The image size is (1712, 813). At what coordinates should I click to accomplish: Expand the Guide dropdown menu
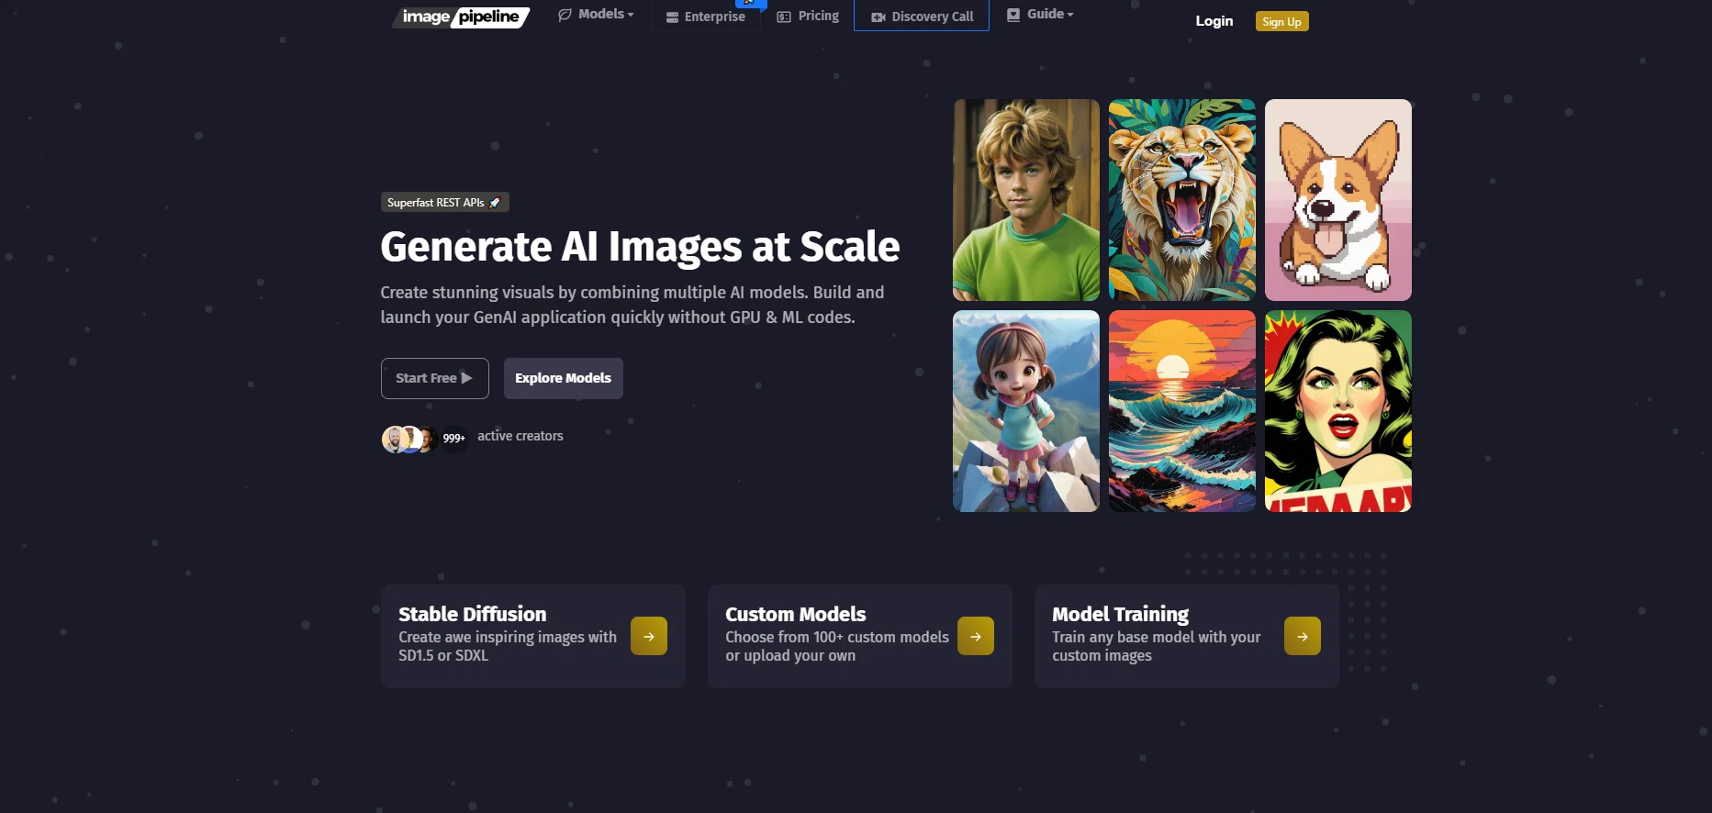point(1040,15)
